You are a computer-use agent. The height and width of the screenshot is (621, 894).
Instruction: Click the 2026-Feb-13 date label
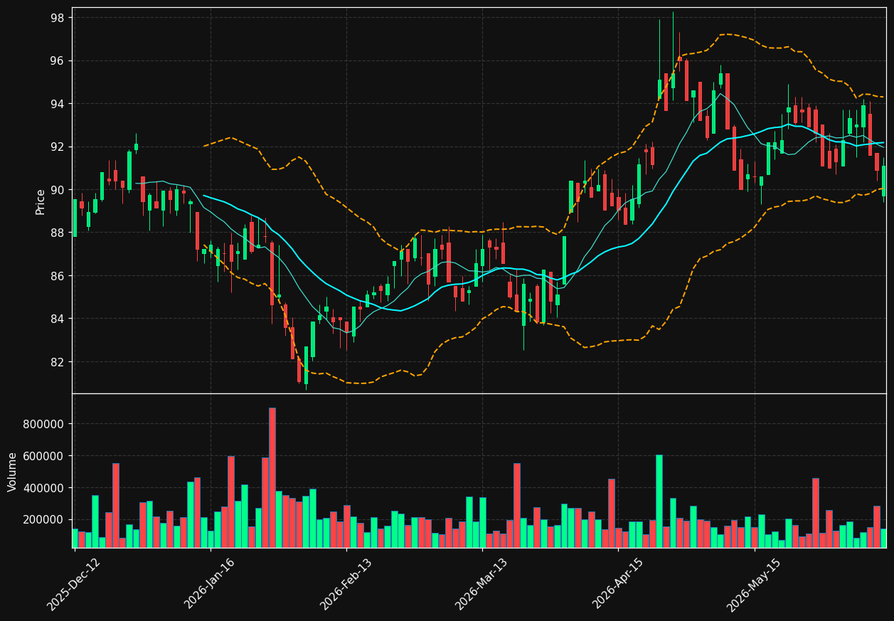pyautogui.click(x=346, y=585)
